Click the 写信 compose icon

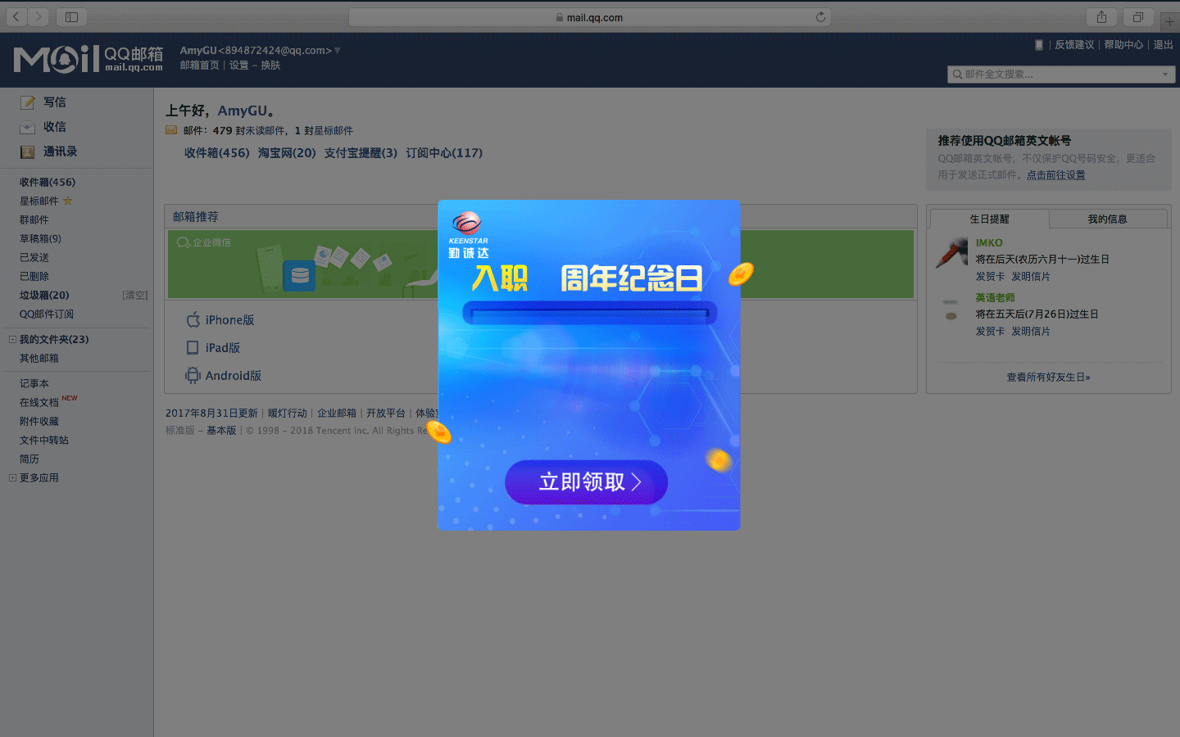26,102
